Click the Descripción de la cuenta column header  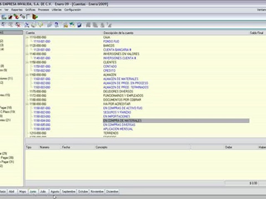176,33
